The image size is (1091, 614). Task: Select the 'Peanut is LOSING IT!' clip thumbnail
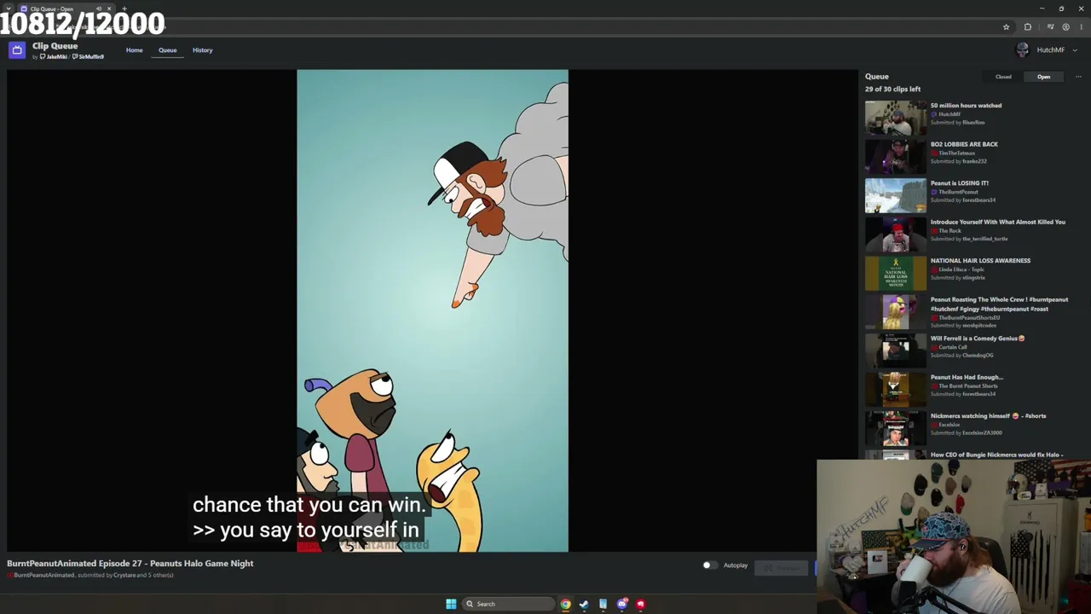895,195
